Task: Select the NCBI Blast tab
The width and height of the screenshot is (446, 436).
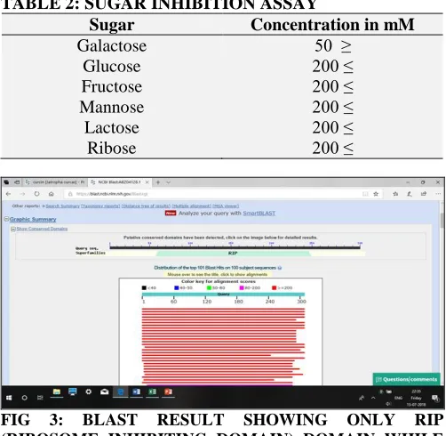Action: point(120,182)
